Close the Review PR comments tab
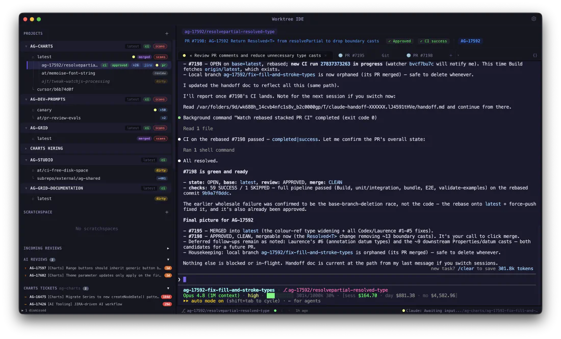This screenshot has height=339, width=561. coord(325,56)
